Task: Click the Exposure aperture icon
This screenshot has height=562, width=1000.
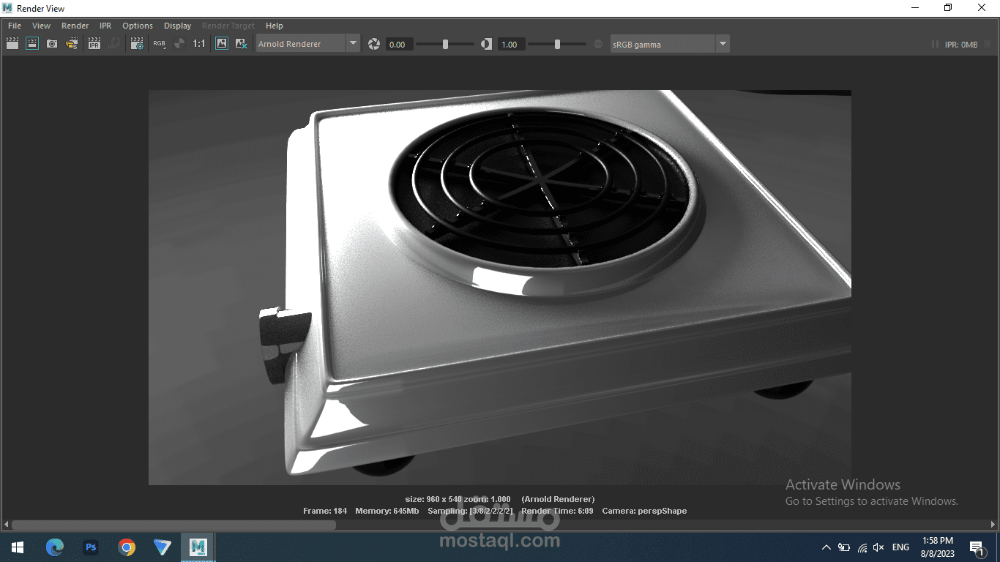Action: (374, 44)
